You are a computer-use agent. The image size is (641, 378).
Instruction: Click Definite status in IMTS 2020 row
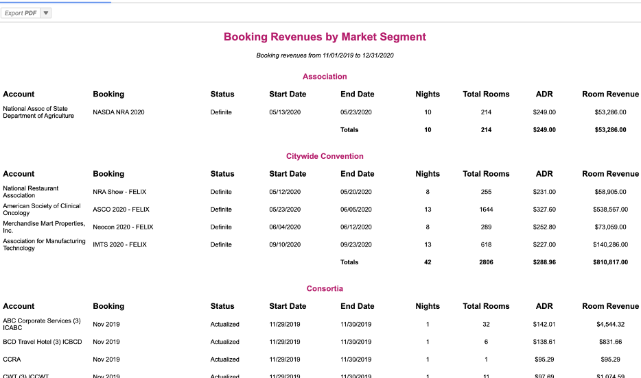[x=221, y=244]
